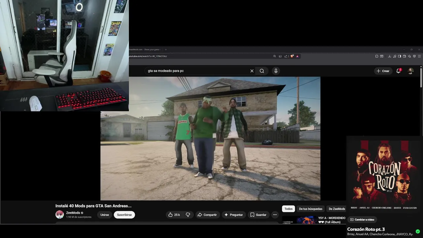423x238 pixels.
Task: Subscribe with the Suscribirse button
Action: tap(124, 215)
